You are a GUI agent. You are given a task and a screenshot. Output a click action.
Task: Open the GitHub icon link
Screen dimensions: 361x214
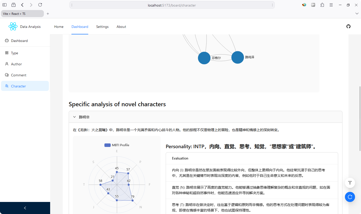tap(348, 26)
